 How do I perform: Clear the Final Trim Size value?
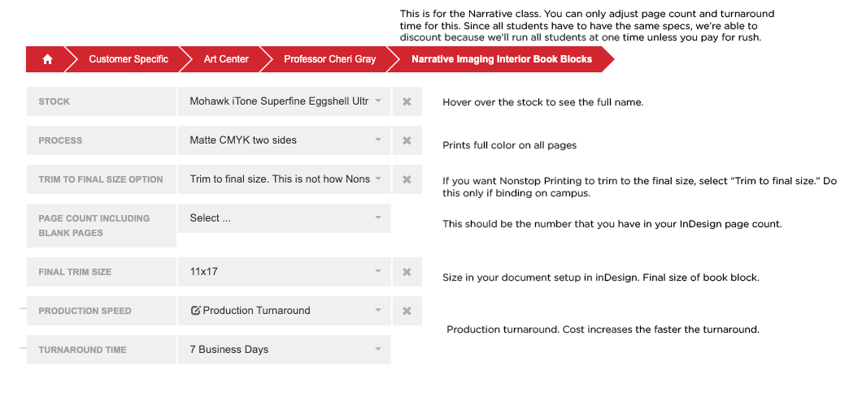tap(407, 272)
